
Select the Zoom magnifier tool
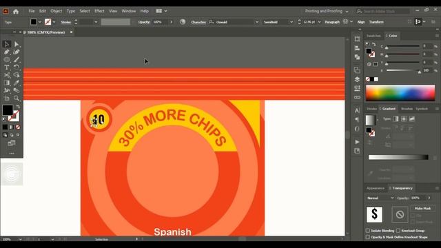[x=17, y=98]
